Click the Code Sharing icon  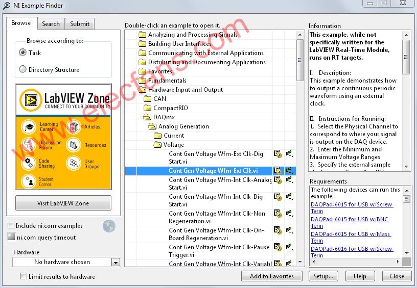29,163
